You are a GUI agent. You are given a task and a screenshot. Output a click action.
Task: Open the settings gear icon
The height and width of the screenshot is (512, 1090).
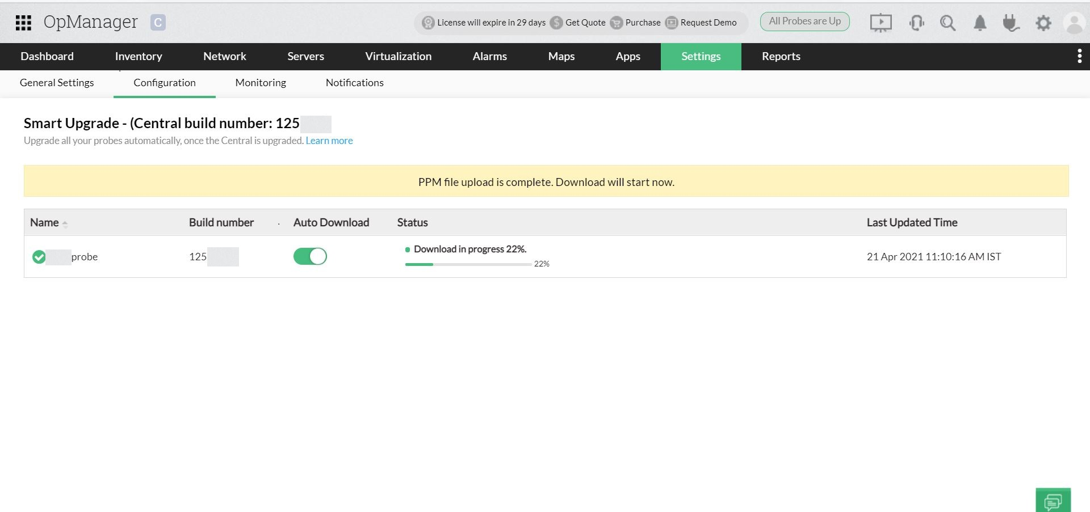point(1043,23)
